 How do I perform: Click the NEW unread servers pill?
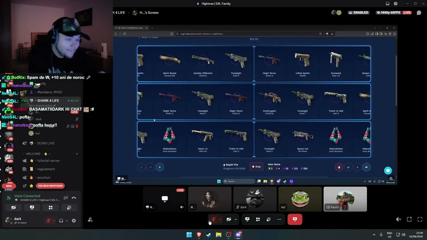pos(9,186)
